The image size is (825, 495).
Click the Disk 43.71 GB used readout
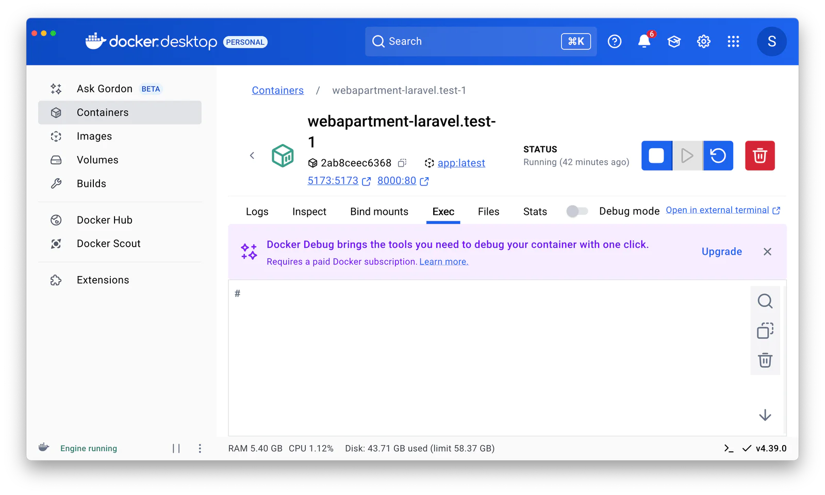[420, 449]
